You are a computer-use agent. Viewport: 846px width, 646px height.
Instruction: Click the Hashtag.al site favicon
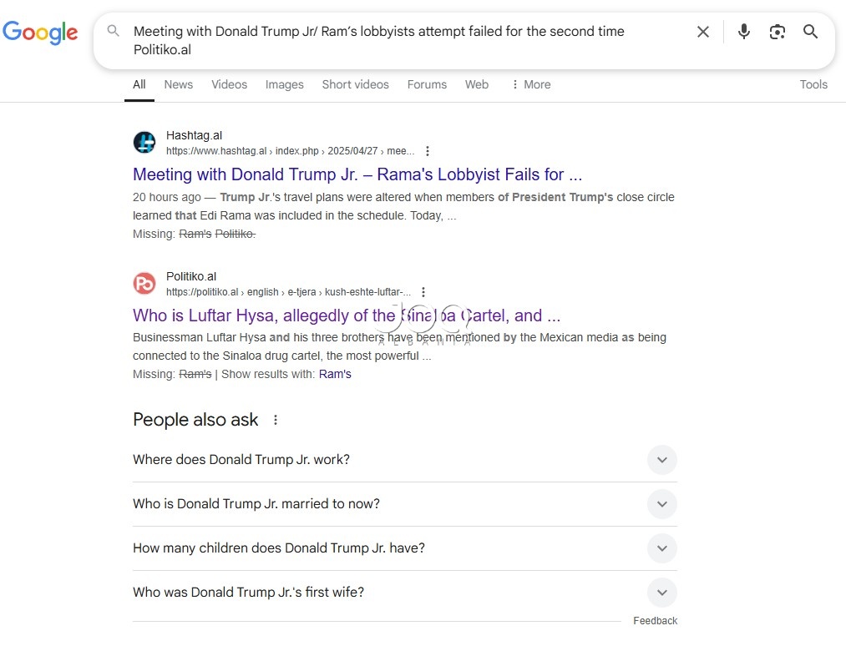144,143
